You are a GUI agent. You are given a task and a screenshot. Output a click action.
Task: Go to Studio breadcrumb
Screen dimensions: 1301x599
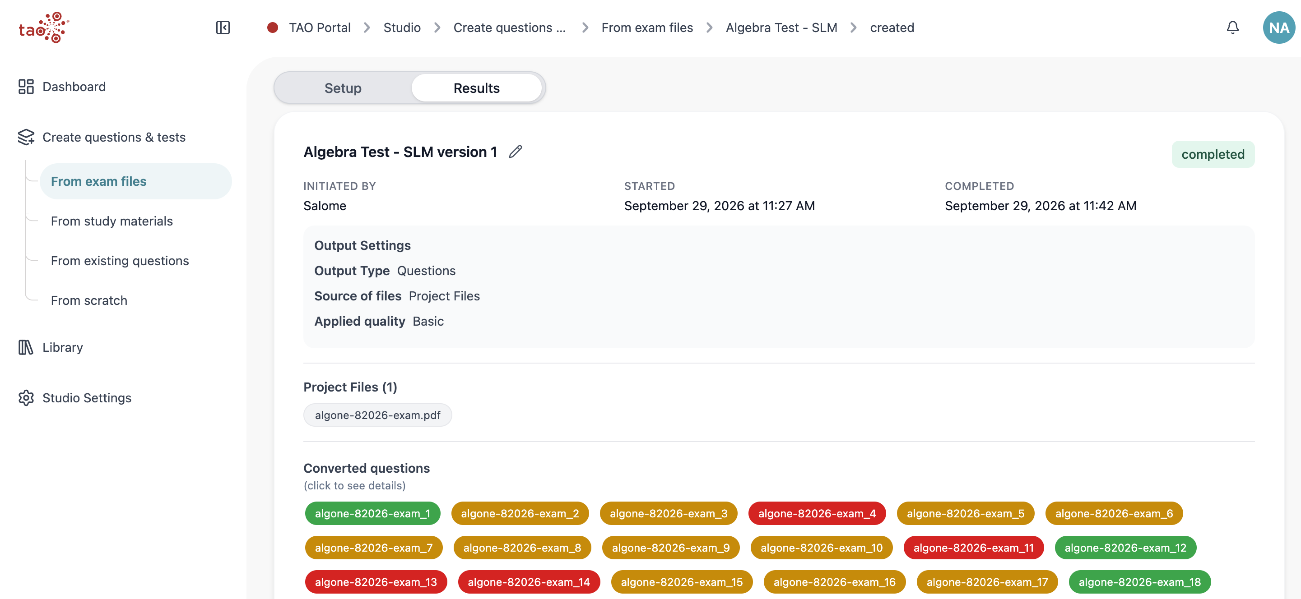click(x=402, y=28)
